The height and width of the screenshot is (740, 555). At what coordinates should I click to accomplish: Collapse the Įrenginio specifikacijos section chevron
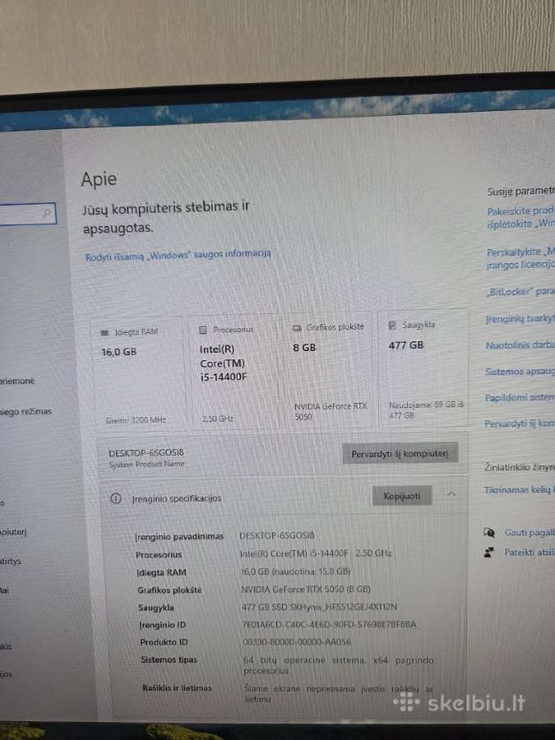point(451,494)
